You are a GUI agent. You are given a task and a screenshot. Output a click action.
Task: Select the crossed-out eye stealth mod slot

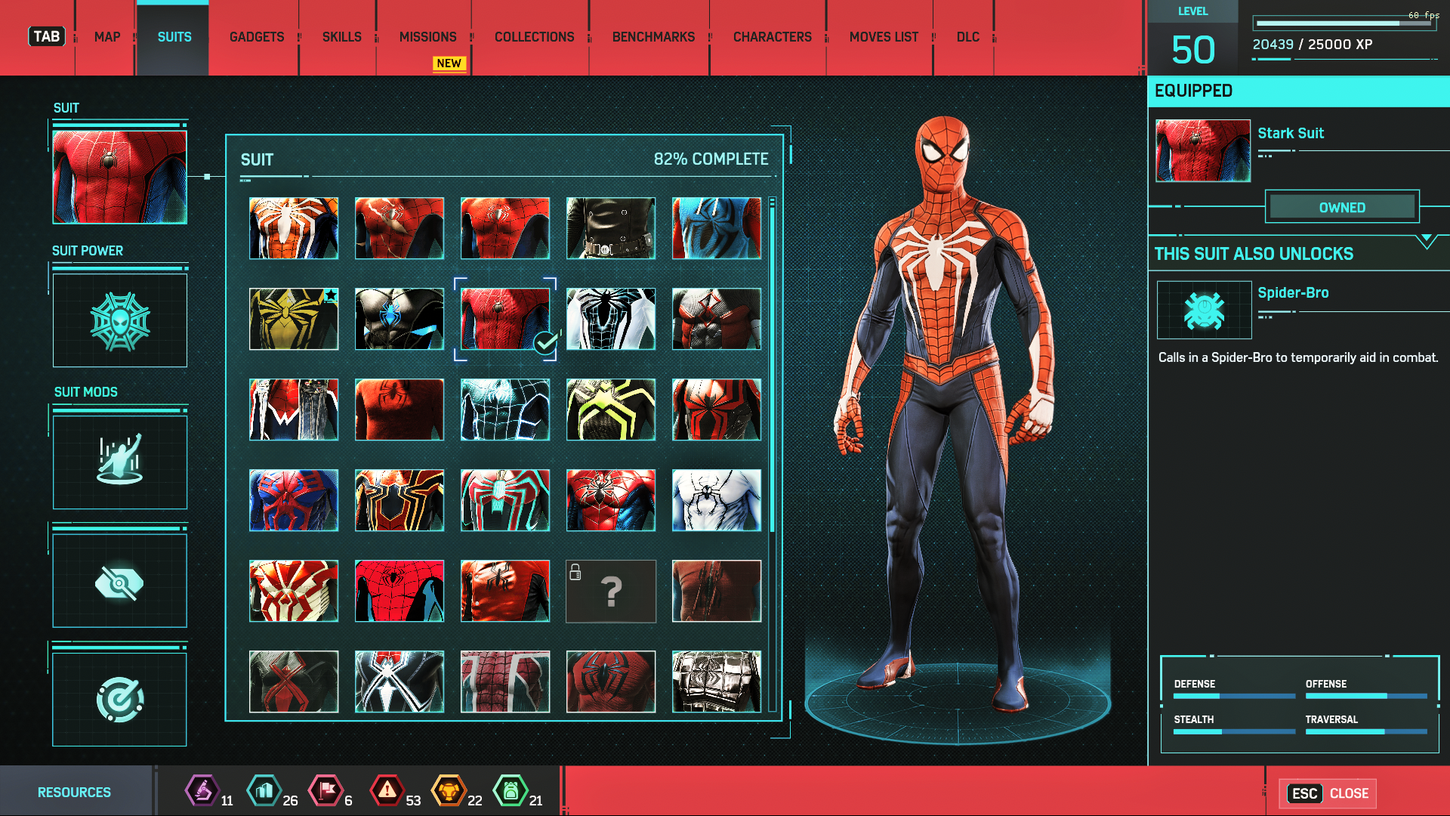(119, 582)
